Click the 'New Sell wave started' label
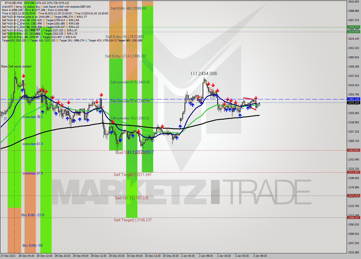Viewport: 361px width, 259px height. [x=16, y=66]
